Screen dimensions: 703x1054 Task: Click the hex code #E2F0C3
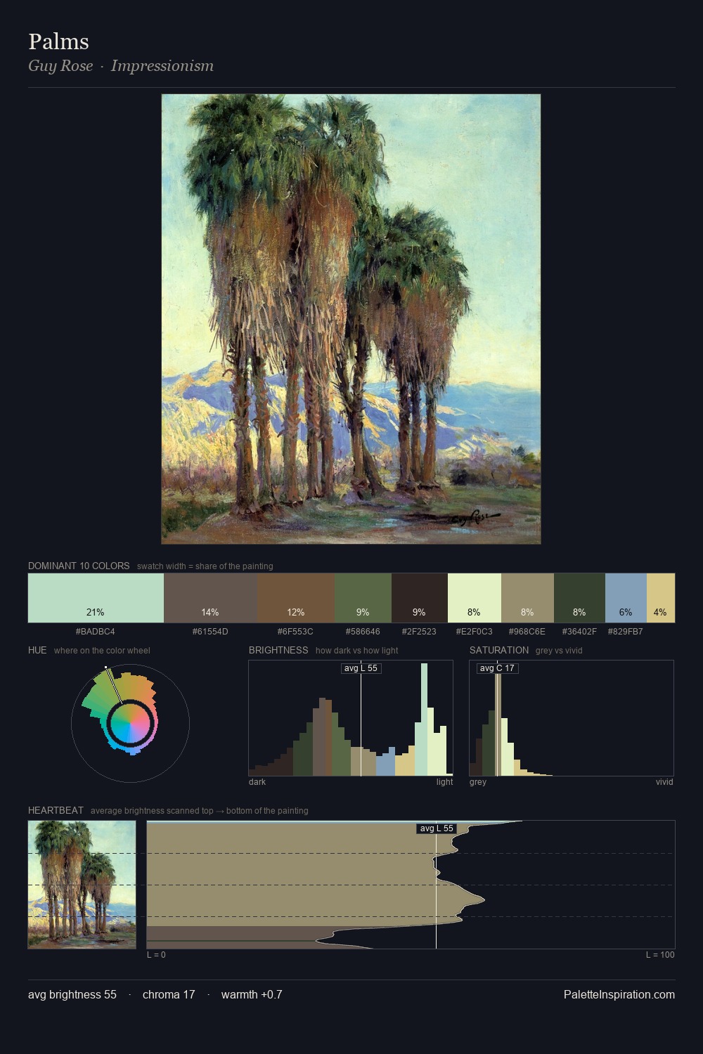[474, 632]
